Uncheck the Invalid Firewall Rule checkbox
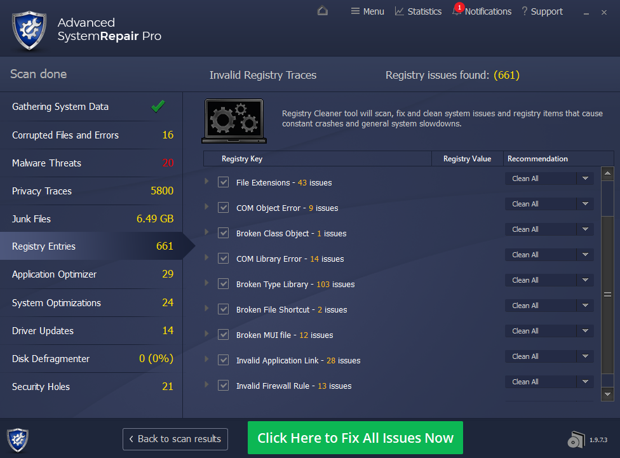Image resolution: width=620 pixels, height=458 pixels. click(x=224, y=386)
